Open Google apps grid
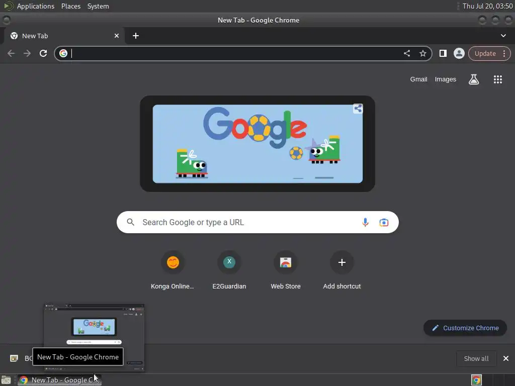Viewport: 515px width, 386px height. point(497,79)
